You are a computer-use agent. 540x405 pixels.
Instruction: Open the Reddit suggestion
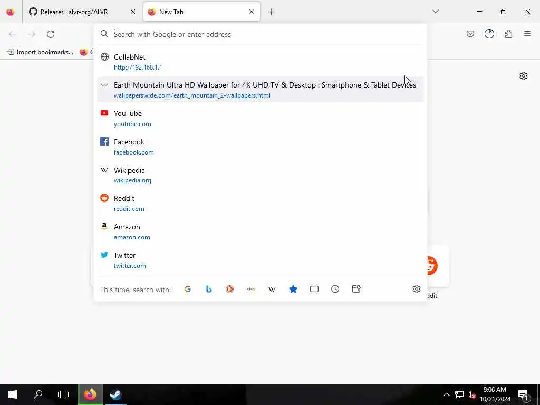260,203
